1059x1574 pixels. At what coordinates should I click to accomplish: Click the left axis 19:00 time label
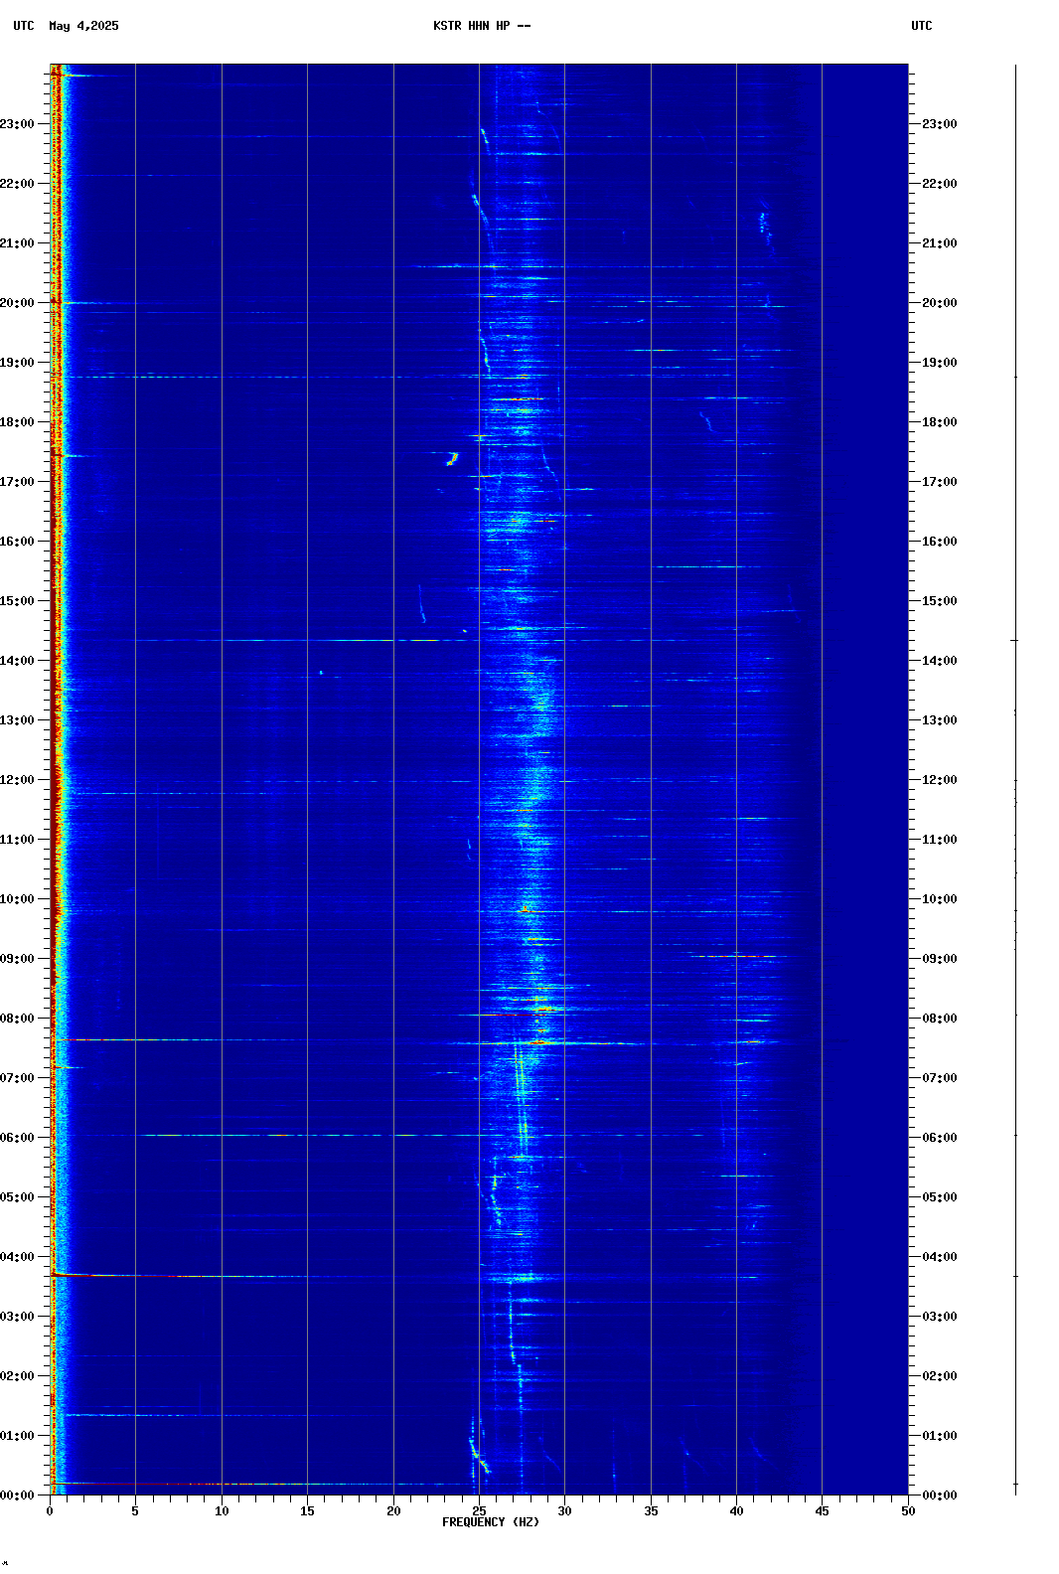(17, 363)
